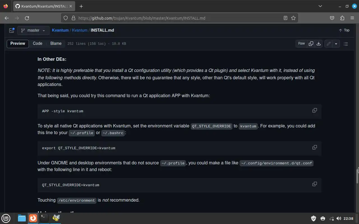Open the browser extensions menu

point(342,18)
